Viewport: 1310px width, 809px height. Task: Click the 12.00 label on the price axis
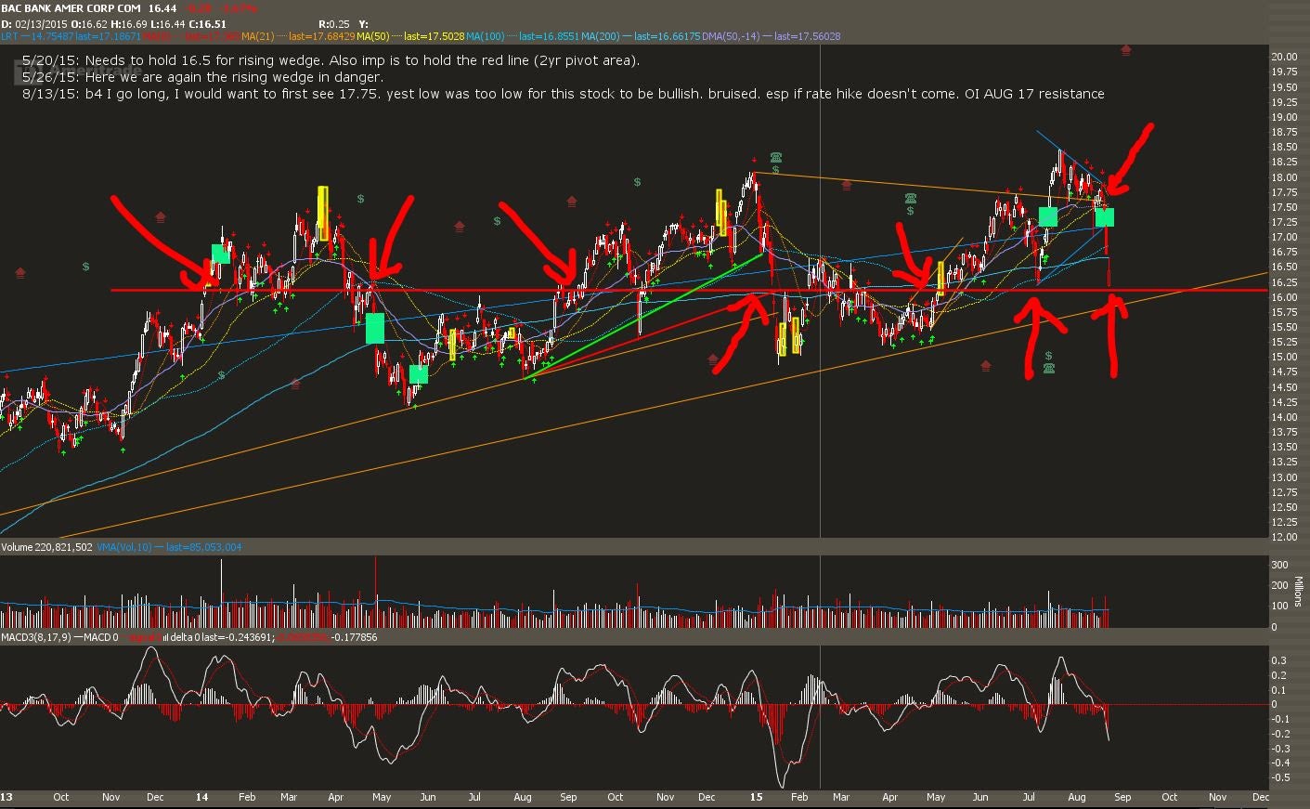tap(1284, 537)
